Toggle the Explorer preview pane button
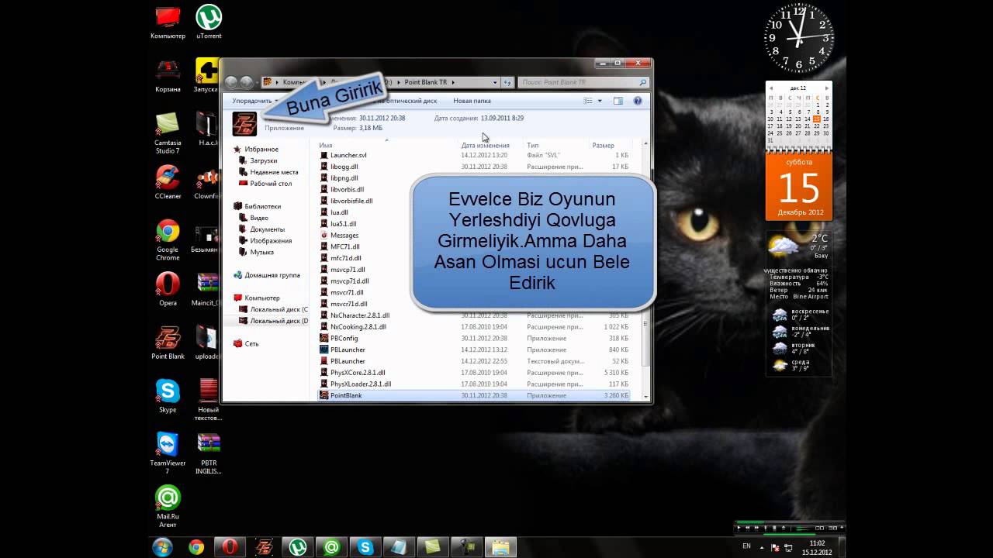The height and width of the screenshot is (558, 993). coord(618,101)
